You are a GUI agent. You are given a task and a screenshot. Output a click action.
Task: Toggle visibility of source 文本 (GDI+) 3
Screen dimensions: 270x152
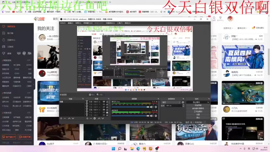tap(104, 109)
